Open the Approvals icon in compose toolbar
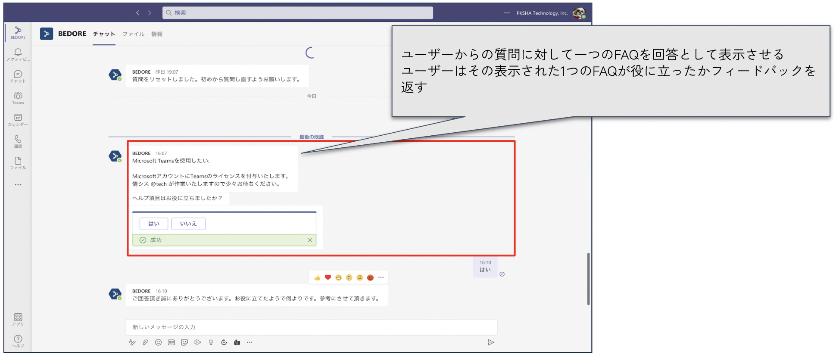836x355 pixels. pos(224,343)
